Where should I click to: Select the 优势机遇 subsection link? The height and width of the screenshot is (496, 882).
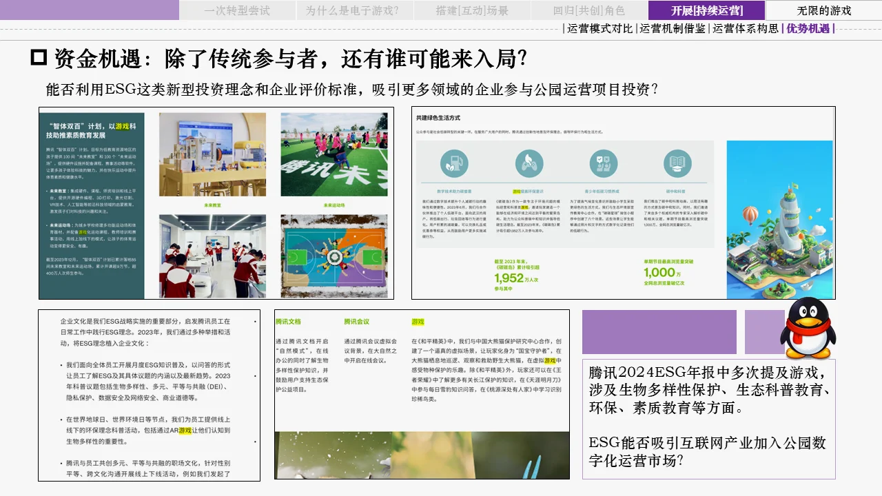808,29
